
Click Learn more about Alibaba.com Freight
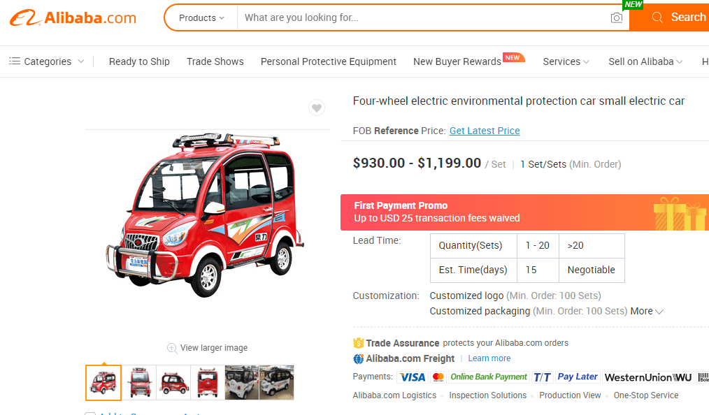[x=489, y=358]
